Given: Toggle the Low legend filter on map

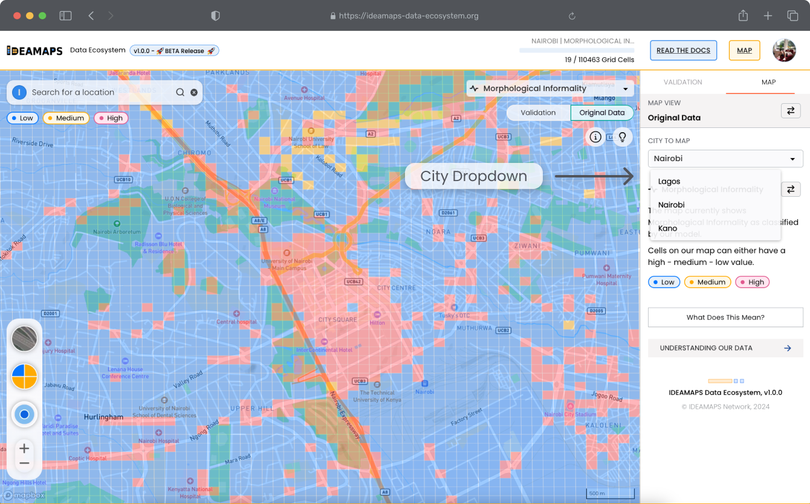Looking at the screenshot, I should 22,118.
